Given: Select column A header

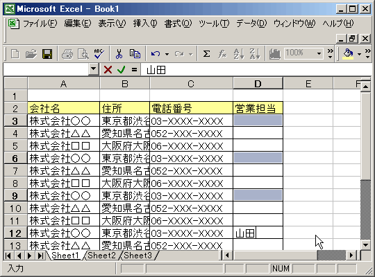Looking at the screenshot, I should [x=63, y=84].
